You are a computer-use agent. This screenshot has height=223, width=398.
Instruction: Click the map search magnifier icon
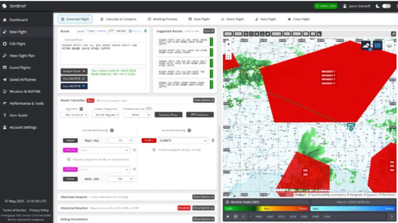coord(393,34)
